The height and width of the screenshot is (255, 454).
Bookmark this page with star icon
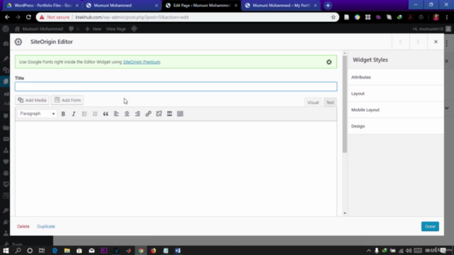(x=333, y=17)
